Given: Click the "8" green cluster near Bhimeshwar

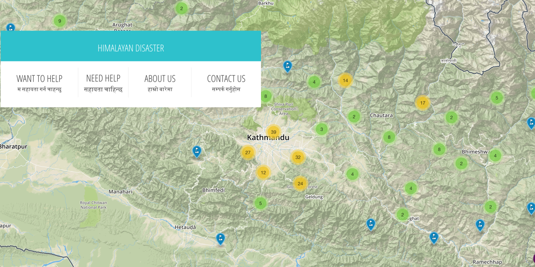Looking at the screenshot, I should click(439, 150).
